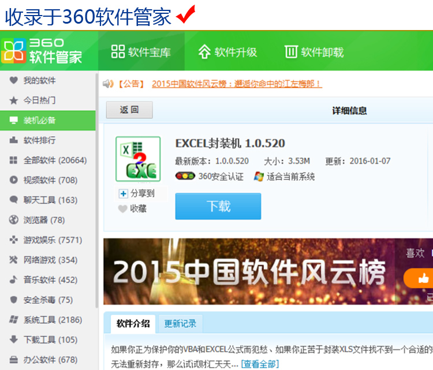This screenshot has width=433, height=370.
Task: Click the 分享到 plus icon
Action: pos(123,193)
